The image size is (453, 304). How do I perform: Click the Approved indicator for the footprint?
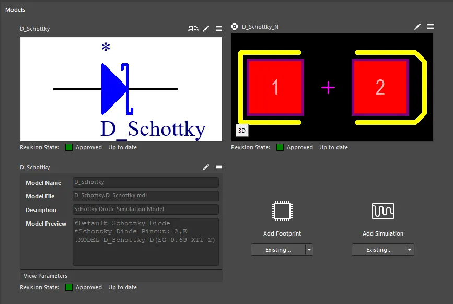280,147
